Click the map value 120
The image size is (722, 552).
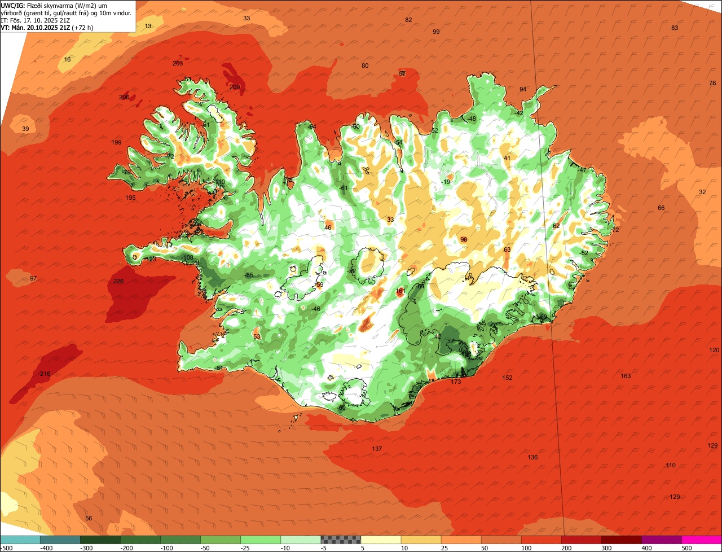714,350
